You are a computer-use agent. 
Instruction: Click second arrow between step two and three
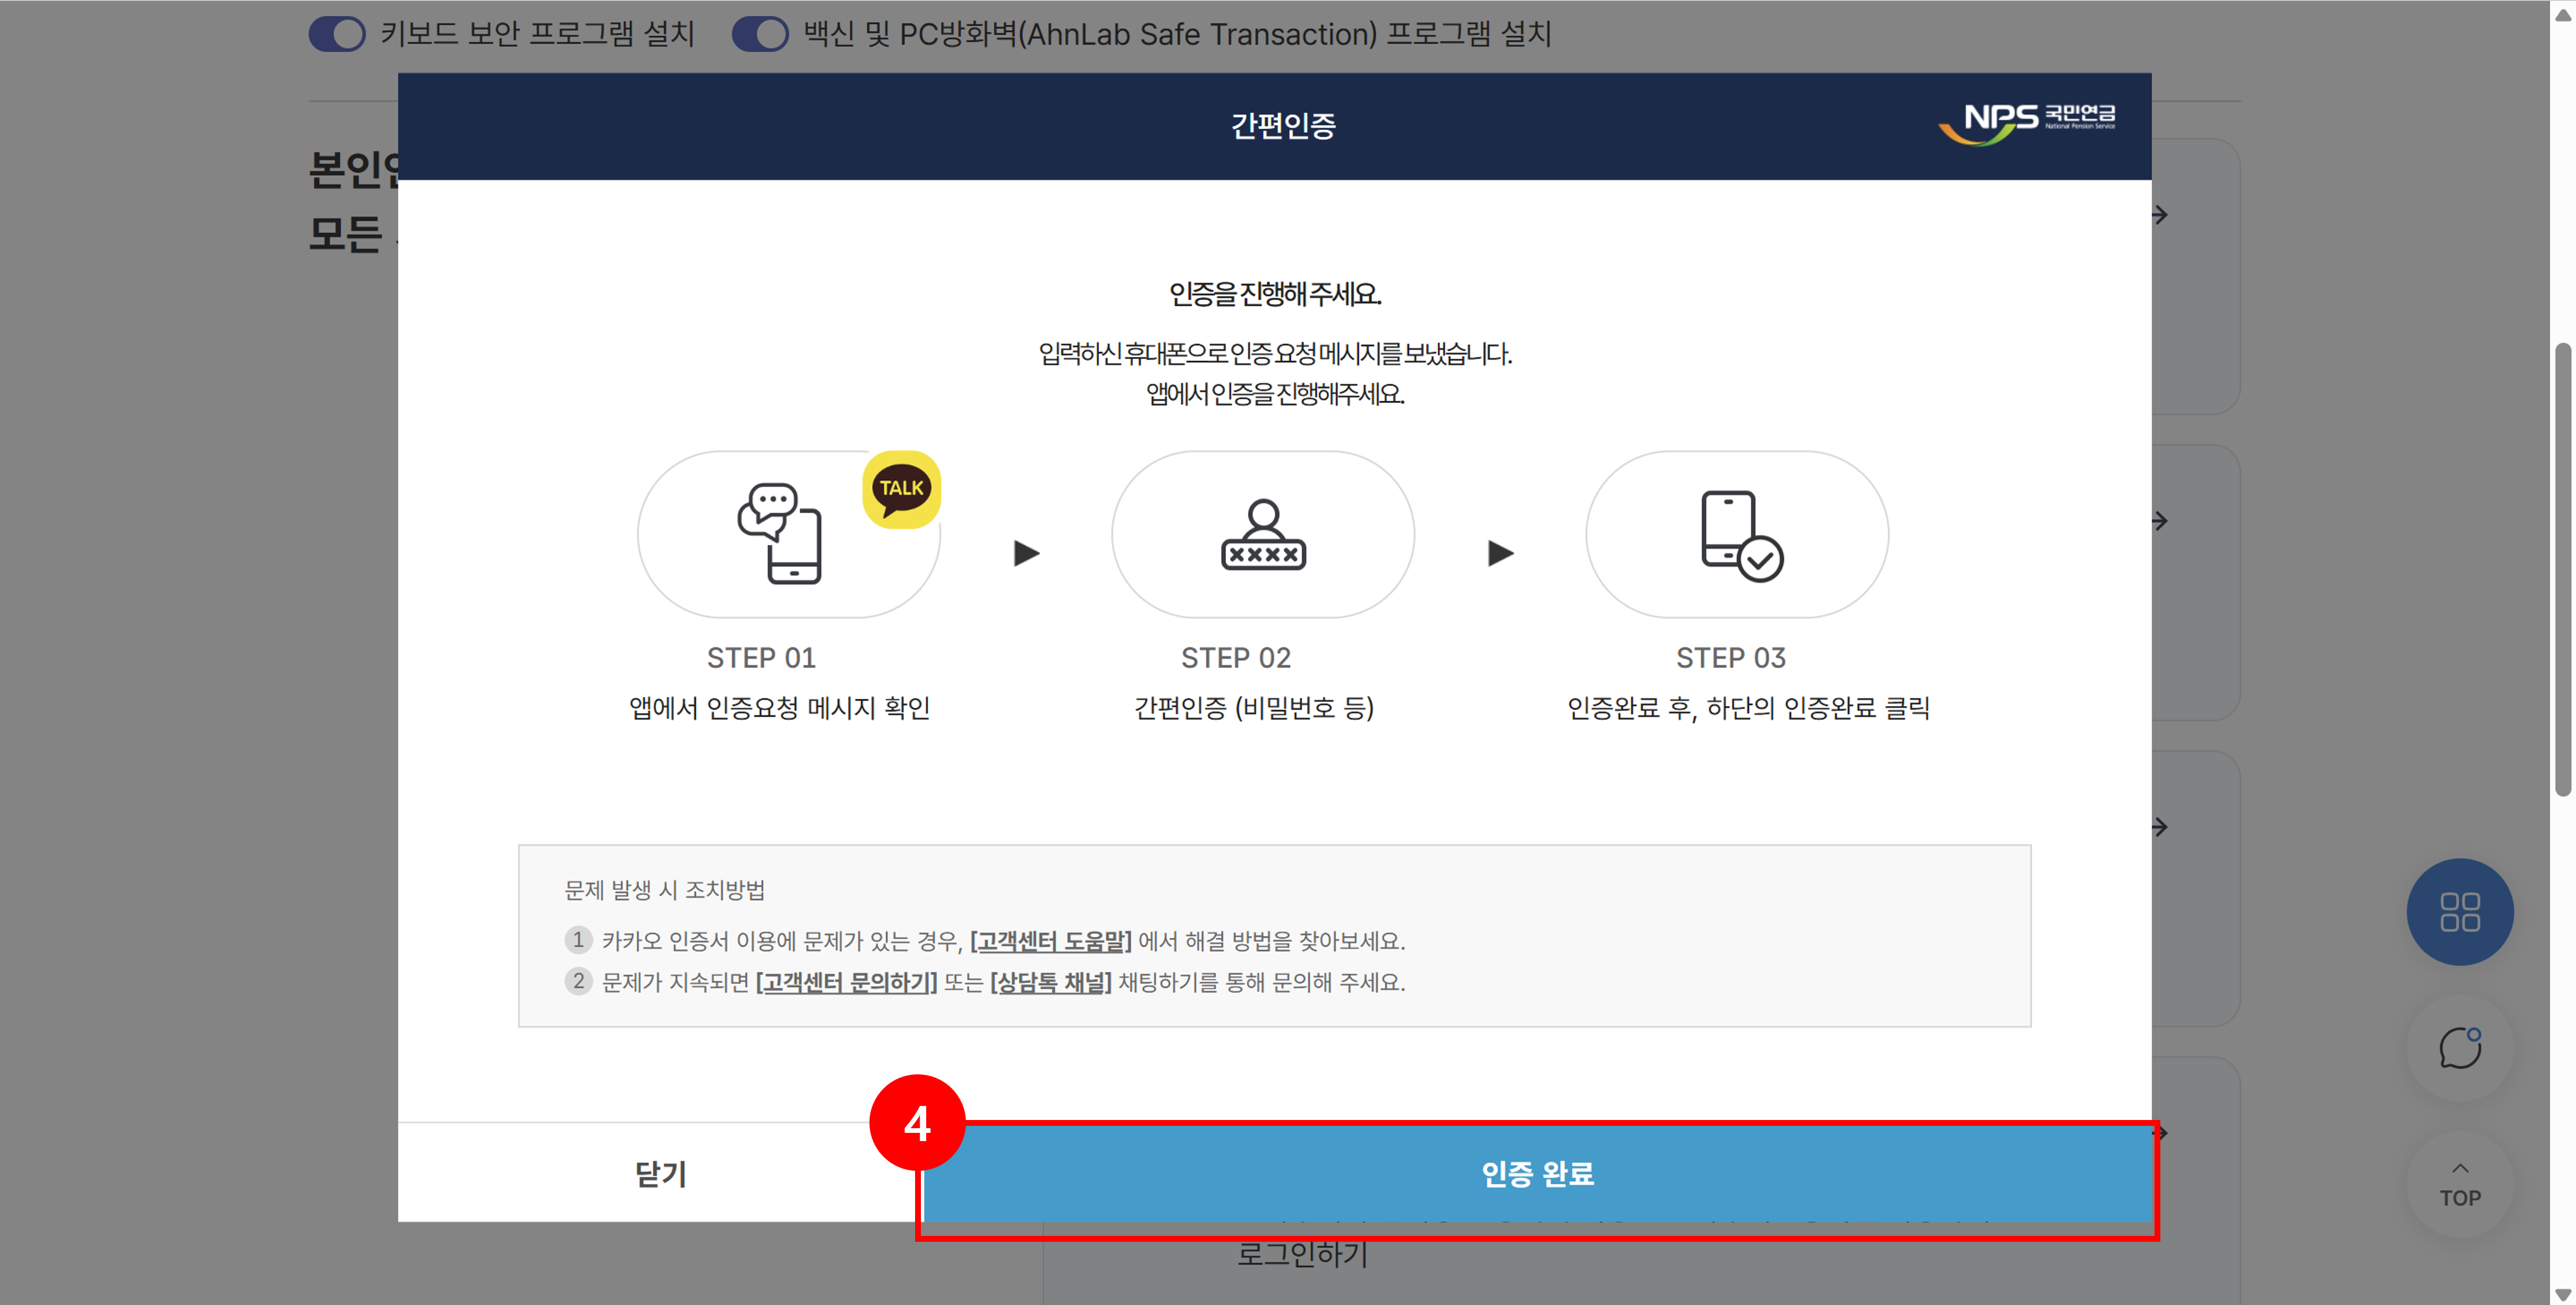click(x=1500, y=553)
